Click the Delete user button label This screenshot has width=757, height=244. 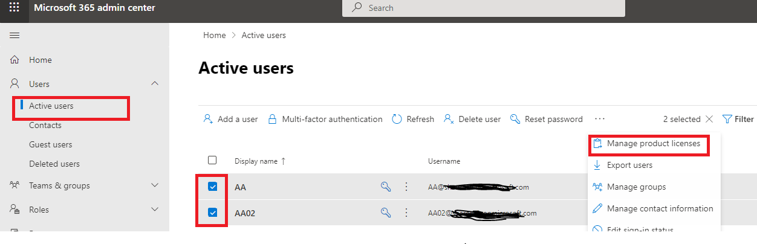480,119
